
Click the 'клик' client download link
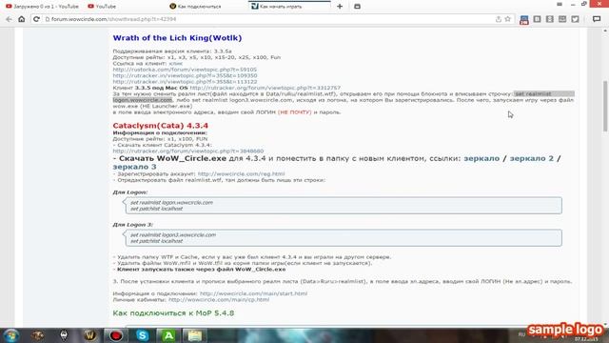click(175, 64)
